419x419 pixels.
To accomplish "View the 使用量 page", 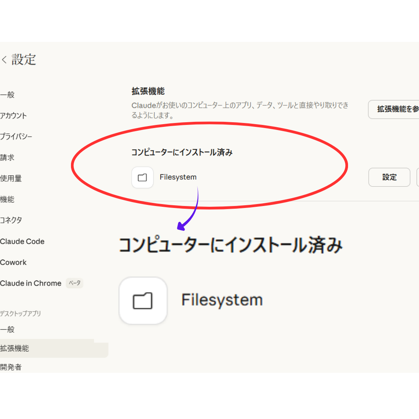I will point(11,178).
